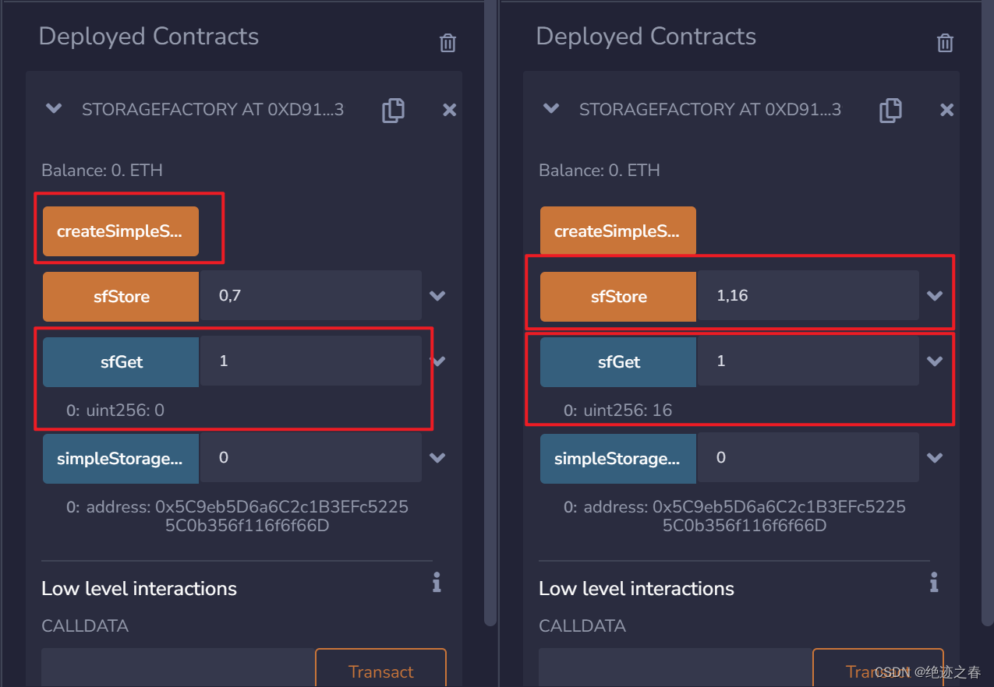
Task: Click the left Transact button
Action: (x=380, y=671)
